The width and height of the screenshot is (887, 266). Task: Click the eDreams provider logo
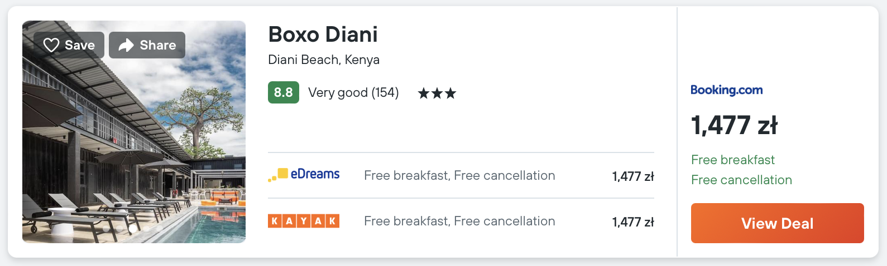click(304, 175)
